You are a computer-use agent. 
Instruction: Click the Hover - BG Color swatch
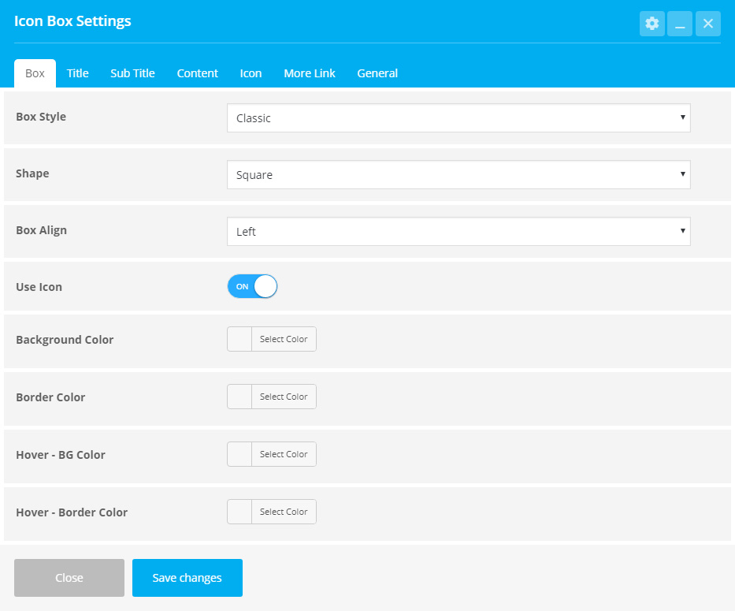coord(239,454)
